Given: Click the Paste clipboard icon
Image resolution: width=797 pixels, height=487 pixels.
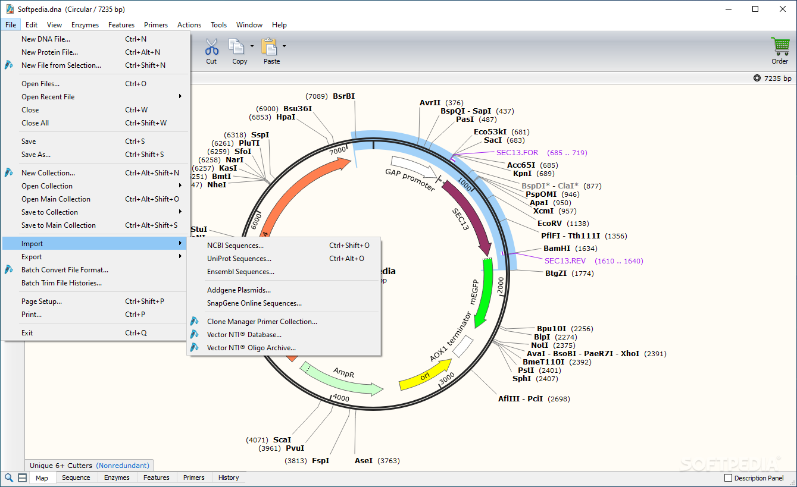Looking at the screenshot, I should point(269,47).
